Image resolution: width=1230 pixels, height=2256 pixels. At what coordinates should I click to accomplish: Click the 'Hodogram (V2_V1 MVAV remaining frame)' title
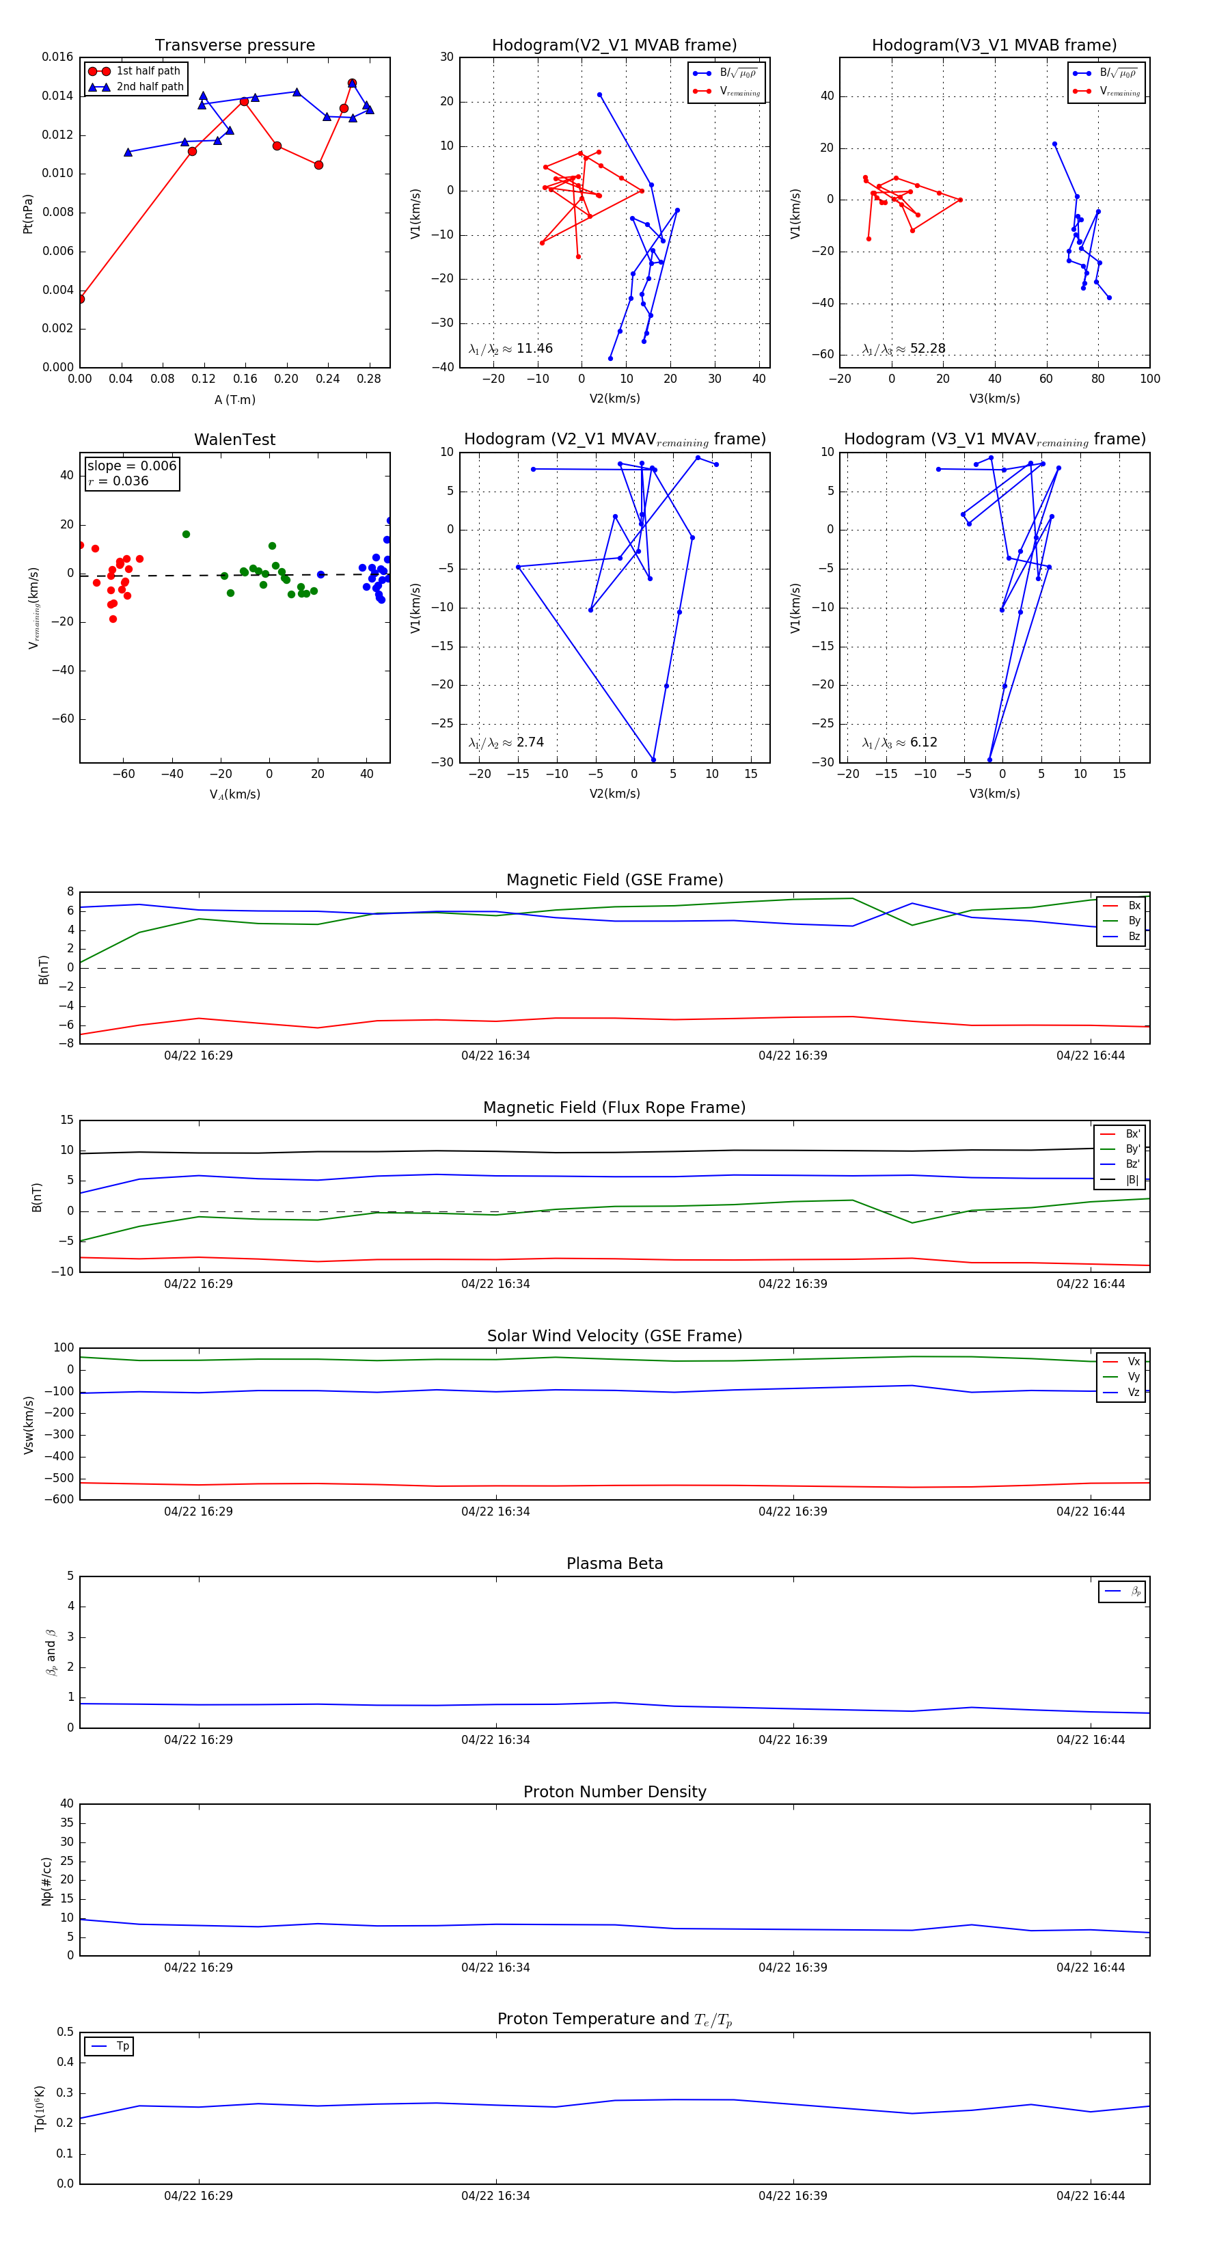[x=614, y=440]
